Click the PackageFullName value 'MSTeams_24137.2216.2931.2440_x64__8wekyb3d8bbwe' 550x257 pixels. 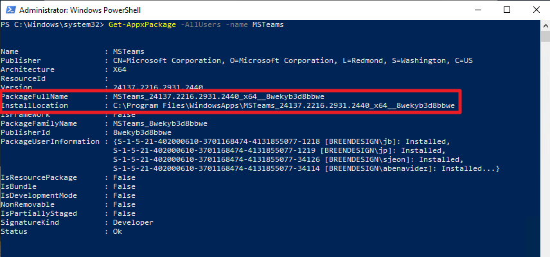[x=218, y=96]
